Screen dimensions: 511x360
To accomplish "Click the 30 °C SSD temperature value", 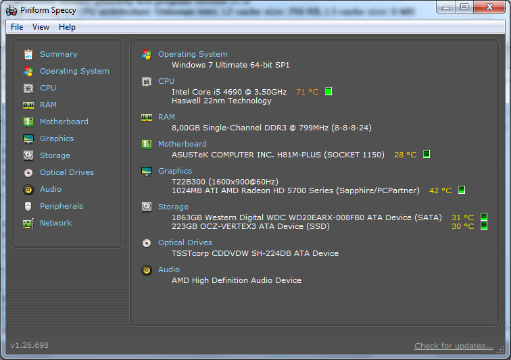I will tap(463, 226).
